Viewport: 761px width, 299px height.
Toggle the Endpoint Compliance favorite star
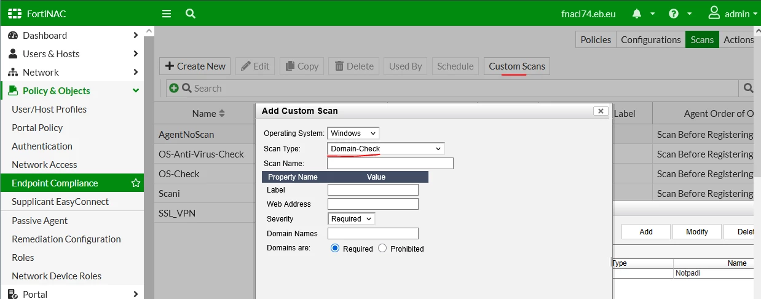(136, 183)
